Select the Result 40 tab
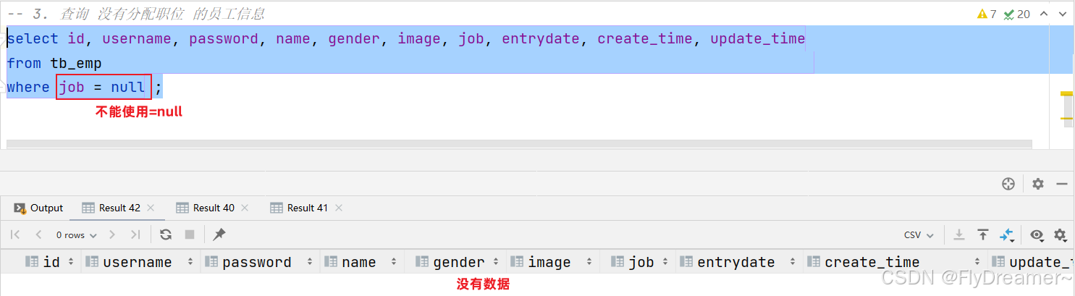This screenshot has height=296, width=1075. click(205, 208)
